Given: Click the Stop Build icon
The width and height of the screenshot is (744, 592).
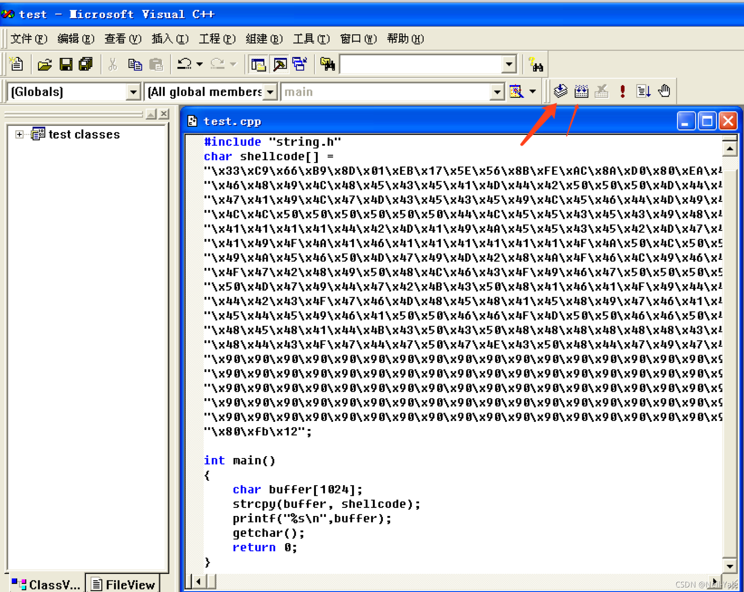Looking at the screenshot, I should tap(602, 91).
